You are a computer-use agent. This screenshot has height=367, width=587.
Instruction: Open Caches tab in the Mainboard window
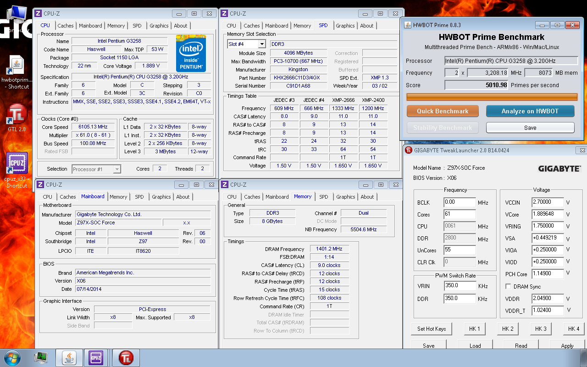(68, 197)
